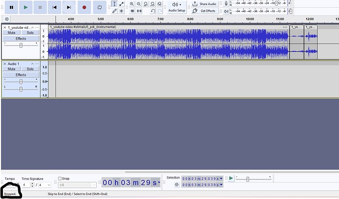Undo the last edit
Image resolution: width=339 pixels, height=199 pixels.
(153, 11)
